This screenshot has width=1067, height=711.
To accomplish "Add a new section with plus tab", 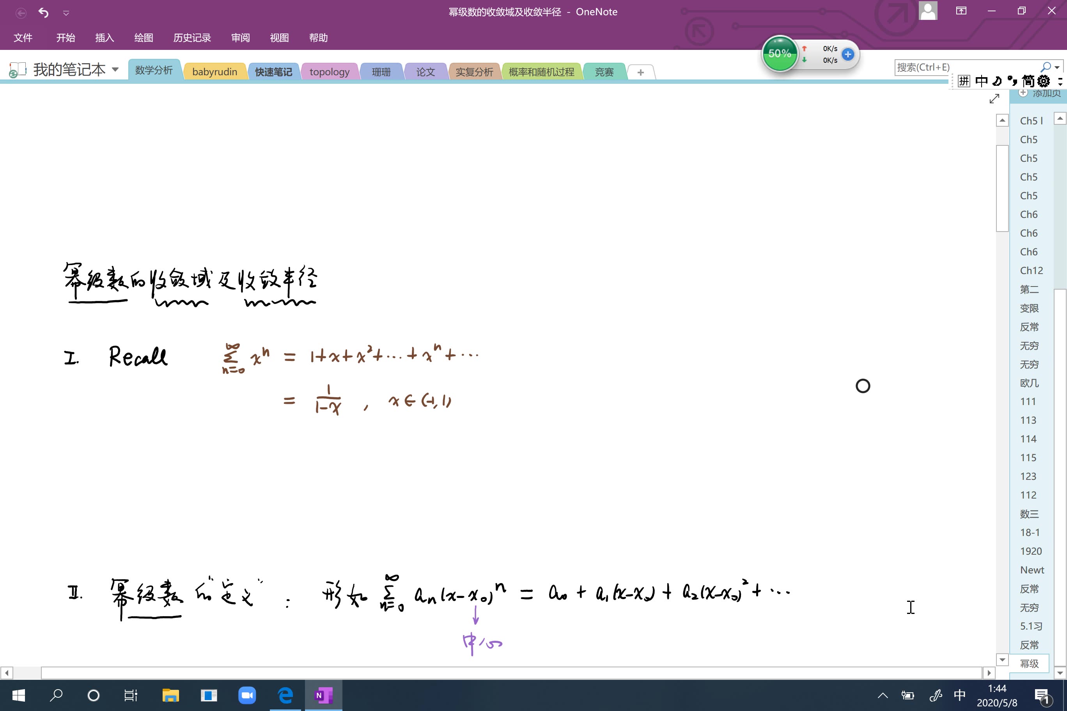I will 640,72.
